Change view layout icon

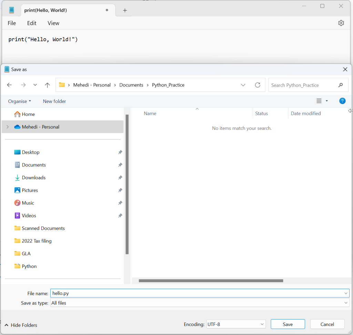point(319,101)
